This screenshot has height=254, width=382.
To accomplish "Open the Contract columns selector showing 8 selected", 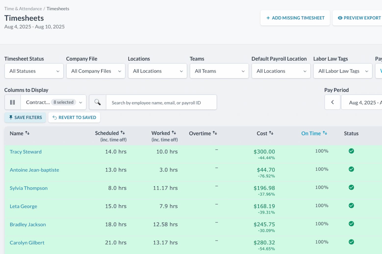I will [x=53, y=102].
